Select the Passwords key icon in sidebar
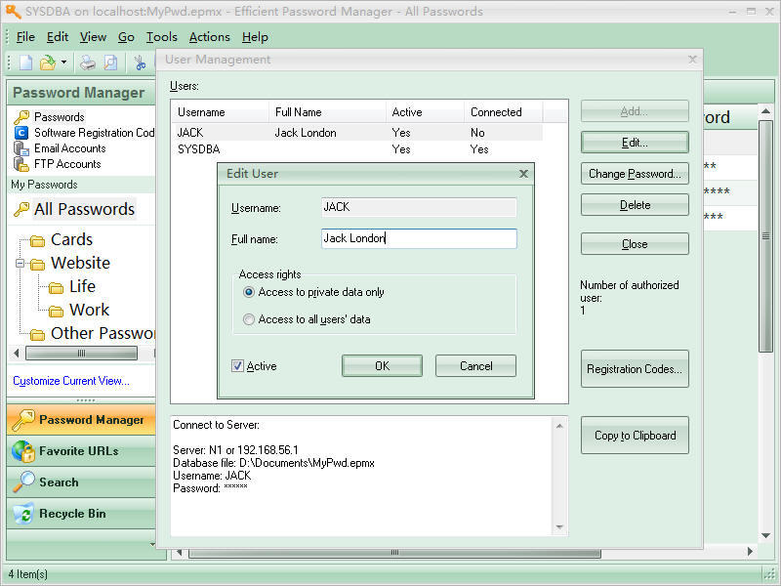 pyautogui.click(x=21, y=117)
